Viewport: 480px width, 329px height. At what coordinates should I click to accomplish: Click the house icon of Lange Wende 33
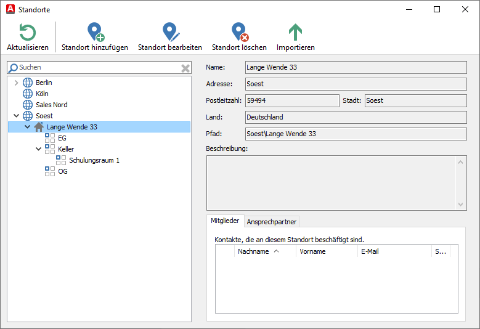point(39,127)
